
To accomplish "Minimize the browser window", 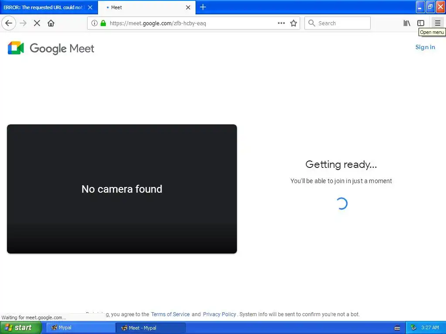I will [420, 7].
